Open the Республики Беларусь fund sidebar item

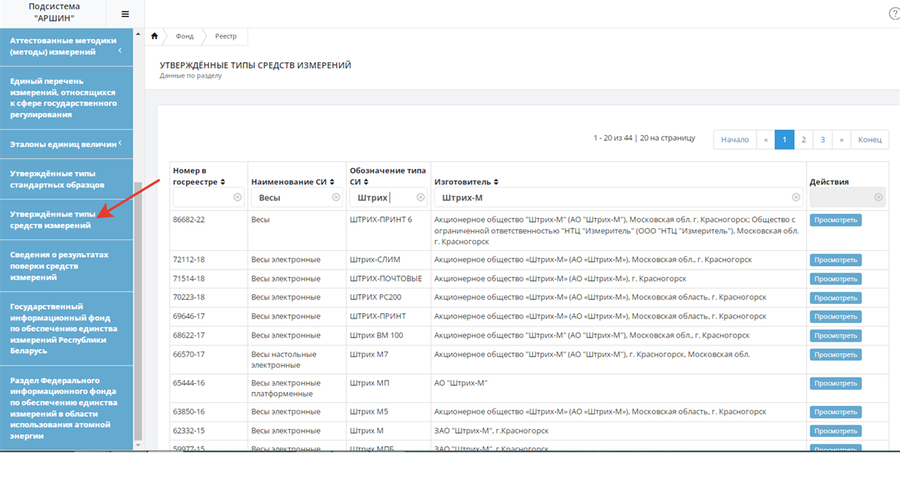67,329
